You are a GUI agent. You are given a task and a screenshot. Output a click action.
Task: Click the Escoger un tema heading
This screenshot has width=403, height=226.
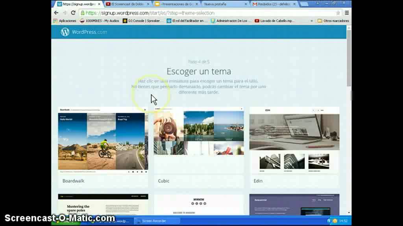click(x=199, y=71)
